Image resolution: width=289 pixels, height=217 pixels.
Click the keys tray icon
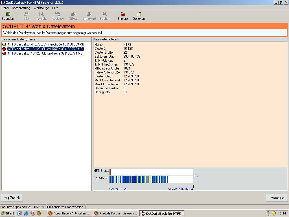[x=269, y=213]
